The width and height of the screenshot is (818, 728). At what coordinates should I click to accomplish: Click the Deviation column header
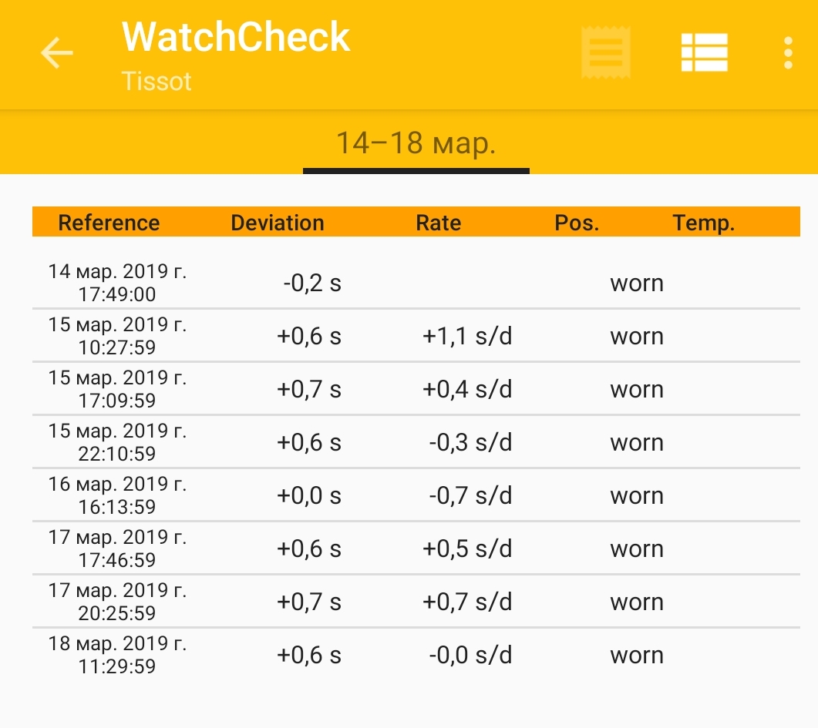(x=278, y=223)
